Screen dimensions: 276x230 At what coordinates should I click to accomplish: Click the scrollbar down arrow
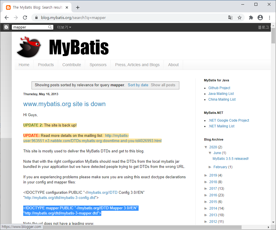coord(273,222)
